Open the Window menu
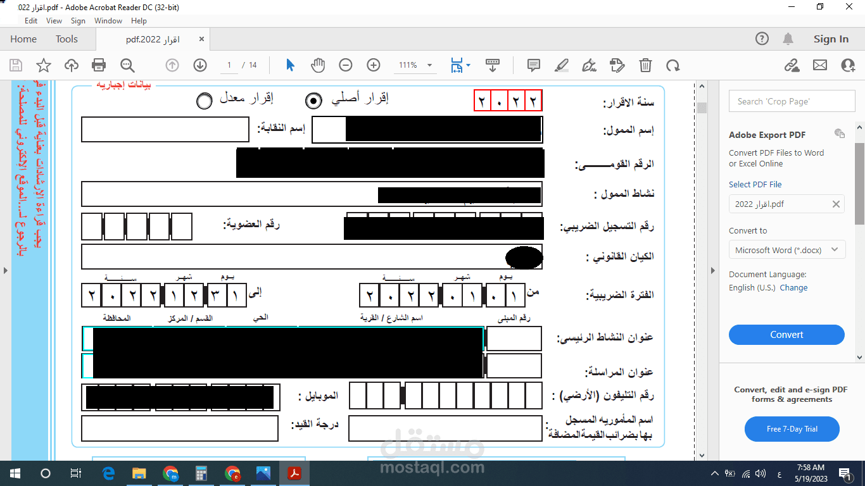This screenshot has width=865, height=486. pyautogui.click(x=108, y=21)
